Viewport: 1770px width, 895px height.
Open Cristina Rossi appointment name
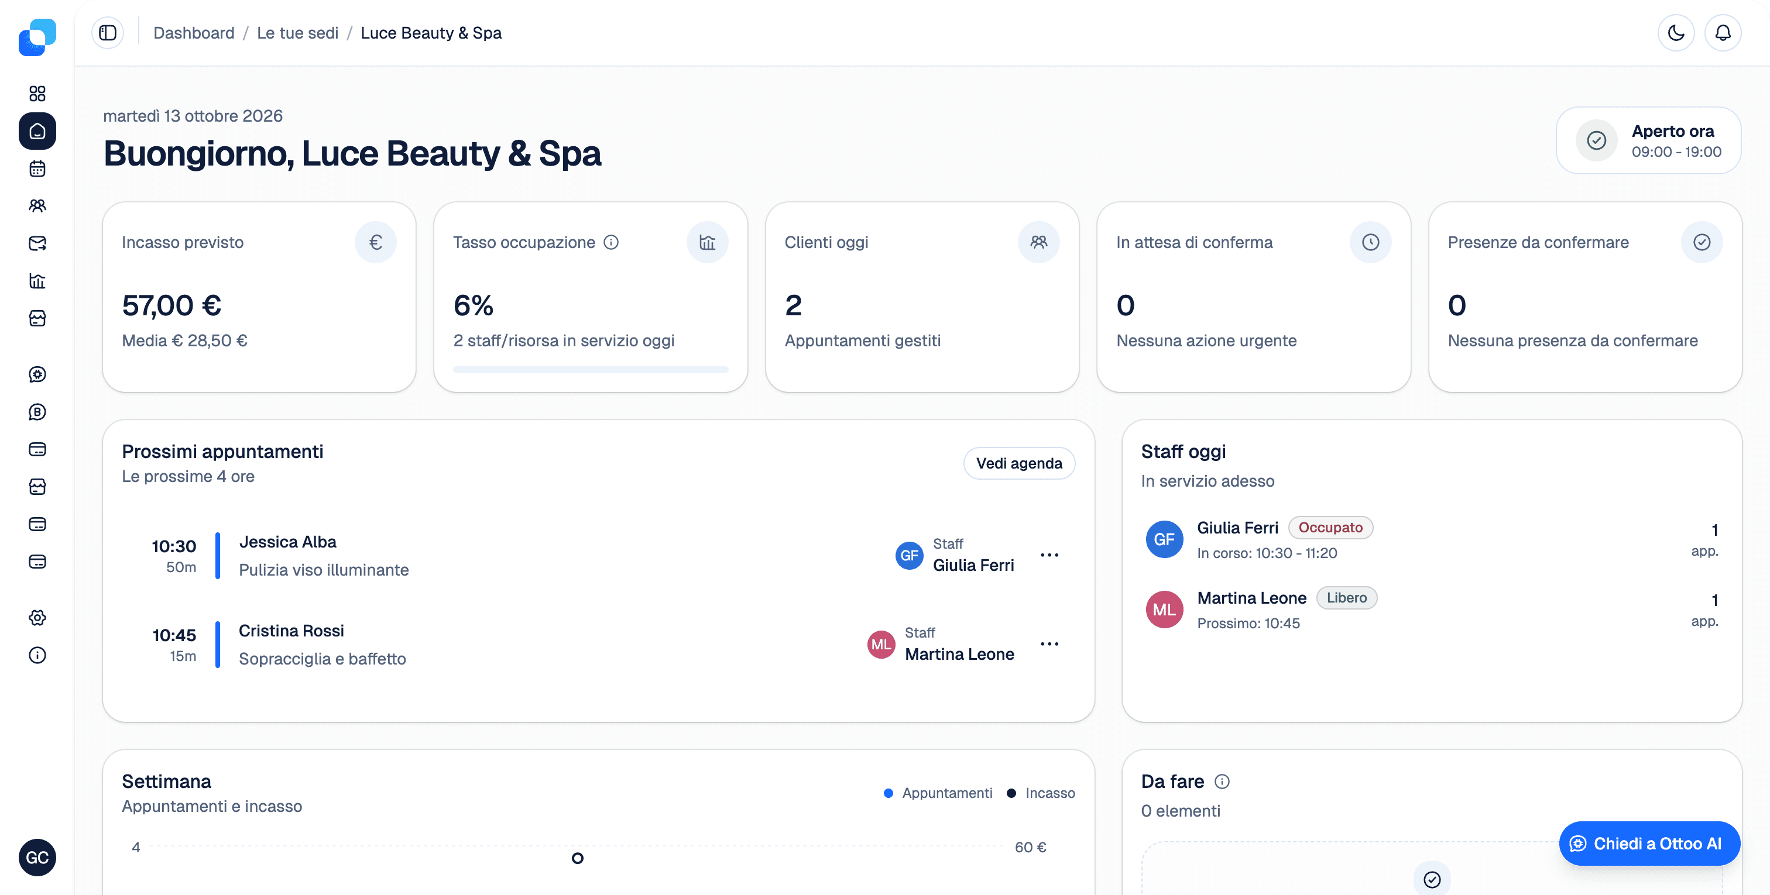[291, 631]
